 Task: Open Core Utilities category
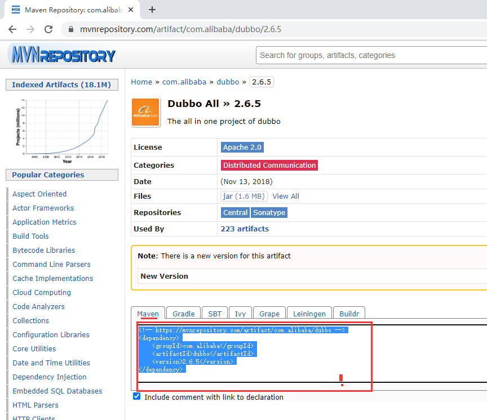pos(34,348)
